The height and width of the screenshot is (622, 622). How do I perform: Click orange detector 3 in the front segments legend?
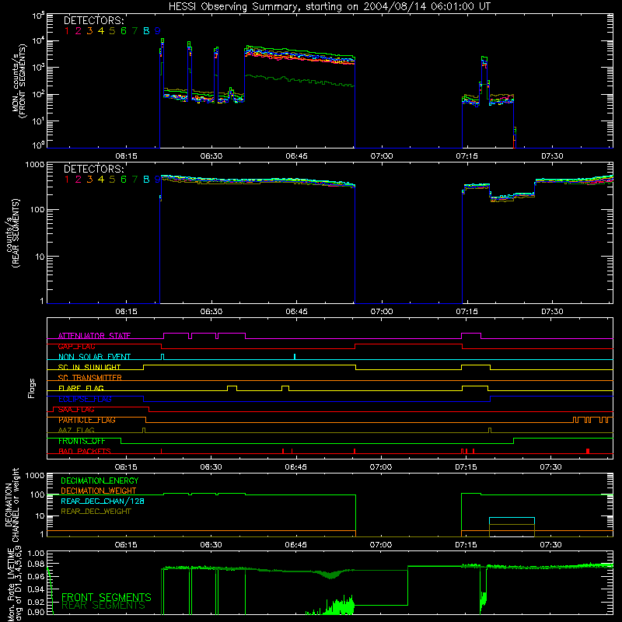pyautogui.click(x=89, y=31)
